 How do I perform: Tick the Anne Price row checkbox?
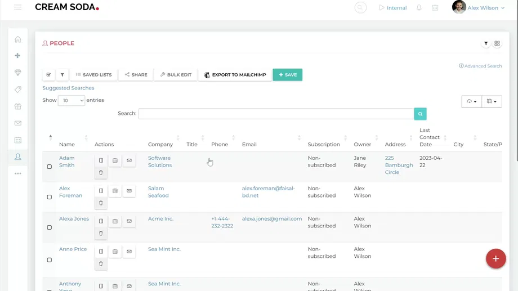click(x=50, y=260)
